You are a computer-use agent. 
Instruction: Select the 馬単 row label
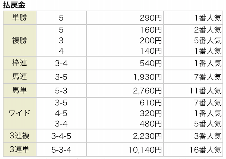click(x=19, y=90)
